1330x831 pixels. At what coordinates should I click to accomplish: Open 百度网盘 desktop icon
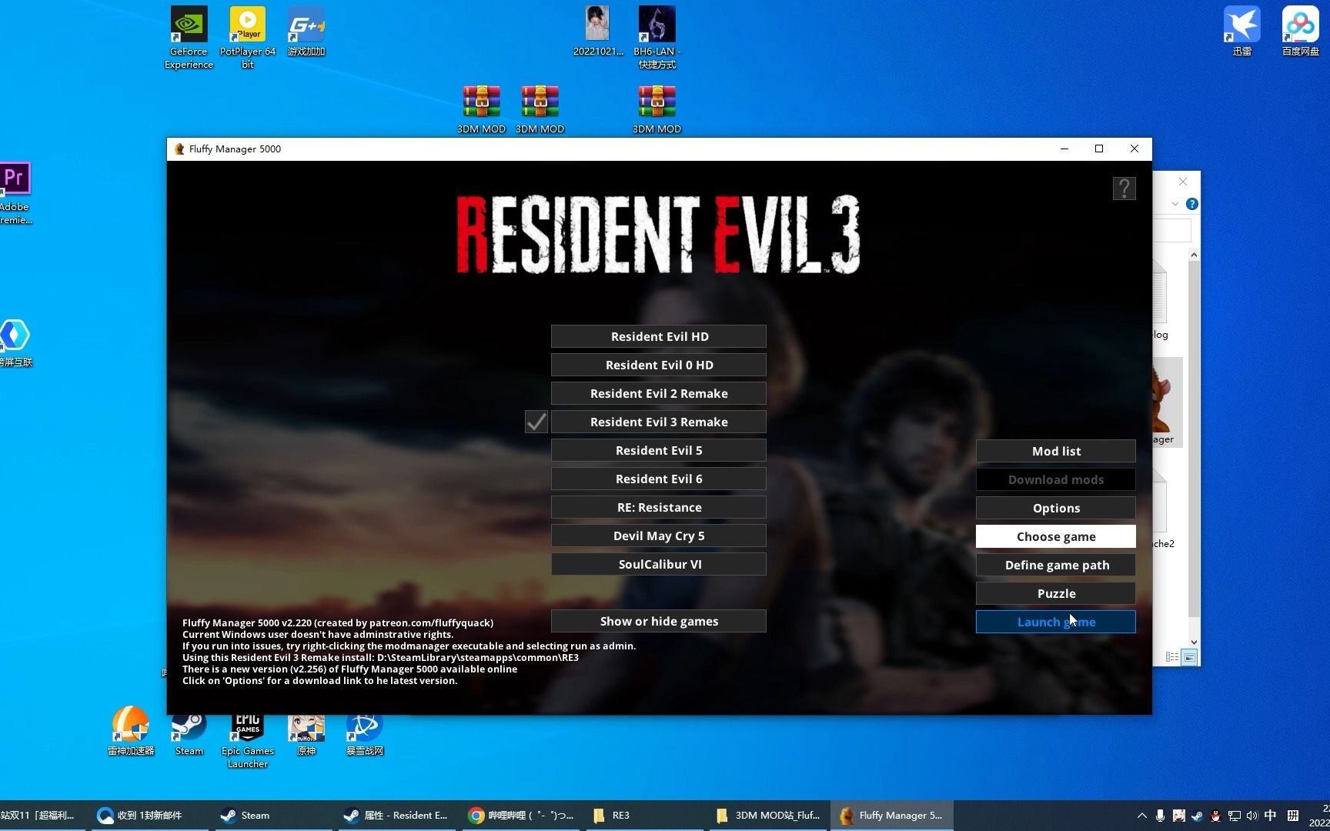1300,31
